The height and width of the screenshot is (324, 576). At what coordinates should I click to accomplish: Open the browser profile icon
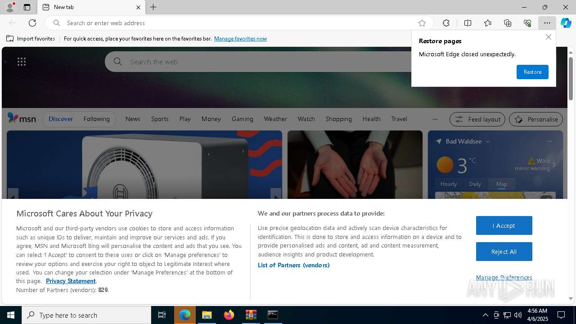(x=10, y=7)
